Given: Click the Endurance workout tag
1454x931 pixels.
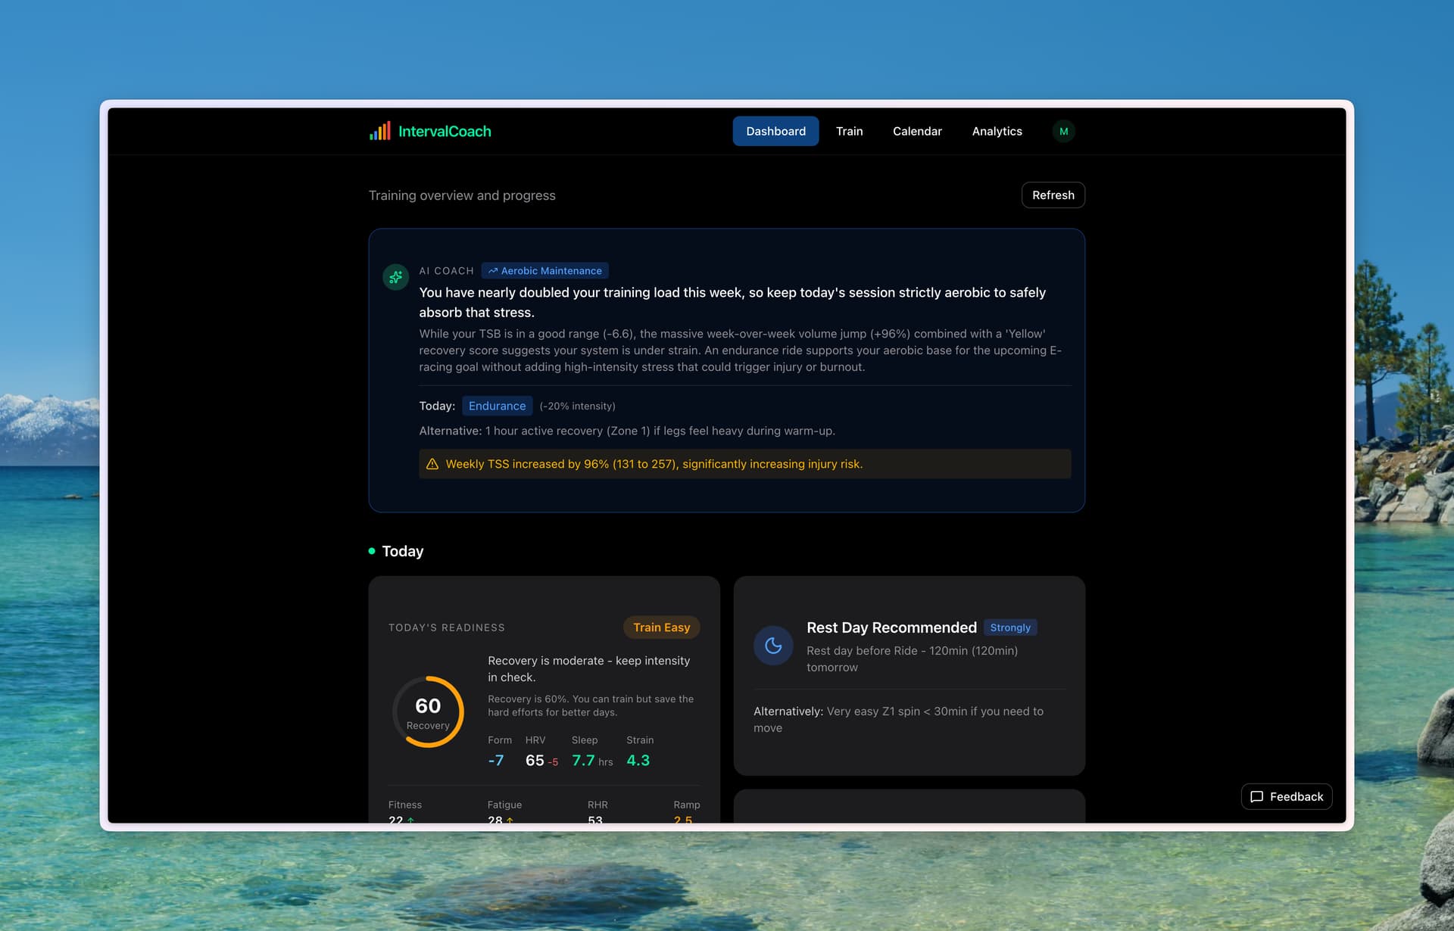Looking at the screenshot, I should tap(497, 406).
